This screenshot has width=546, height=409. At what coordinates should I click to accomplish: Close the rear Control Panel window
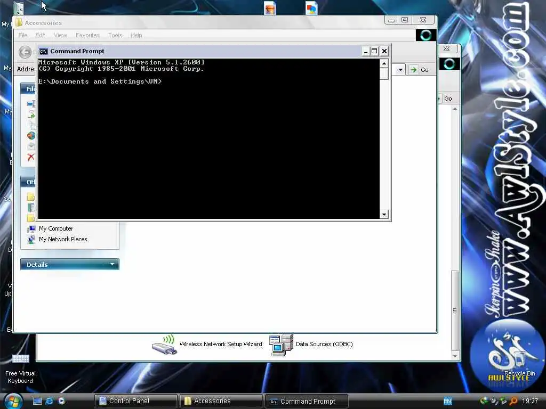point(447,48)
